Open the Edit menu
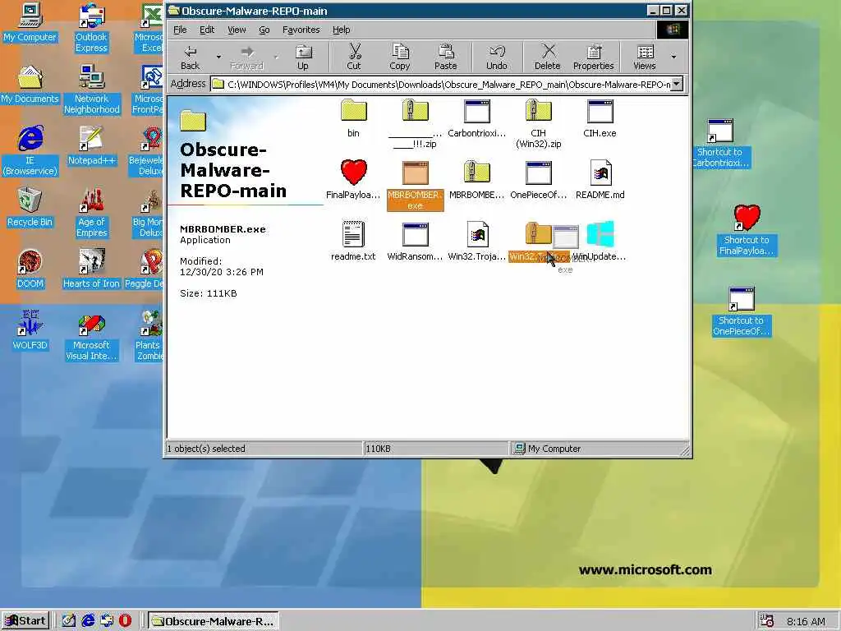The image size is (841, 631). point(207,30)
